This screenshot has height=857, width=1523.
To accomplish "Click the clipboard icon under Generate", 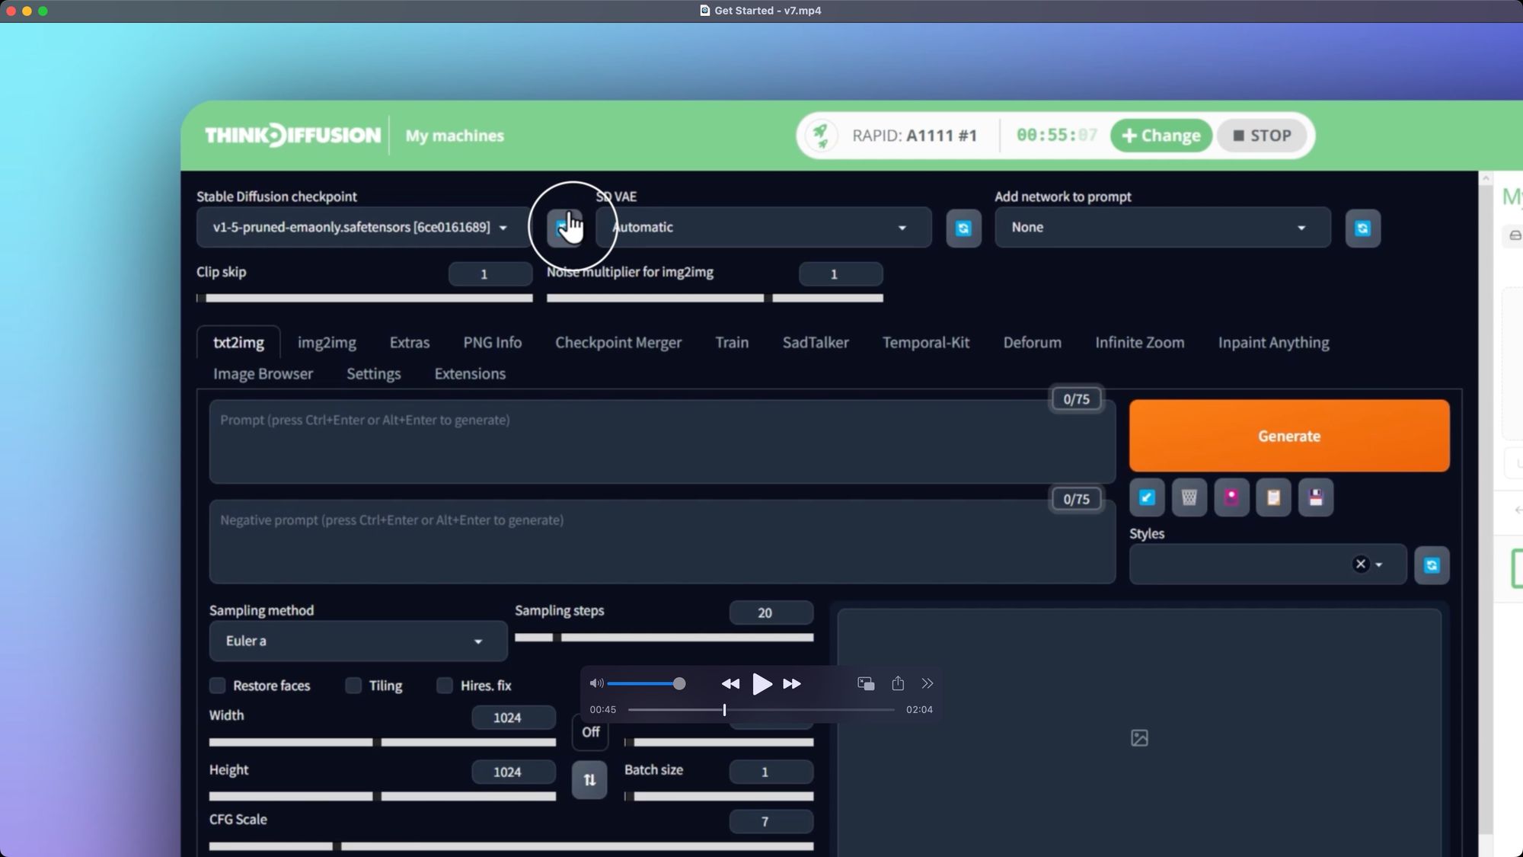I will pos(1273,498).
